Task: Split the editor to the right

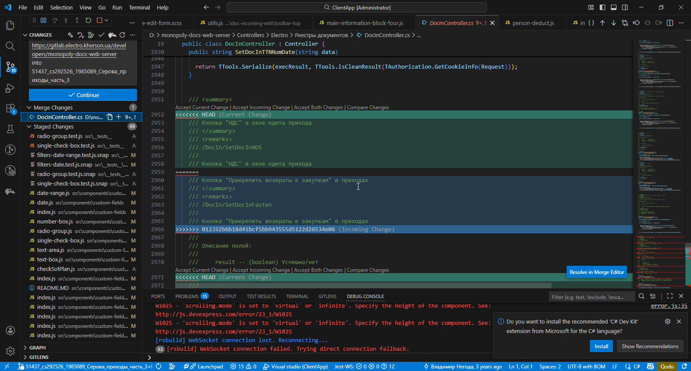Action: point(670,23)
